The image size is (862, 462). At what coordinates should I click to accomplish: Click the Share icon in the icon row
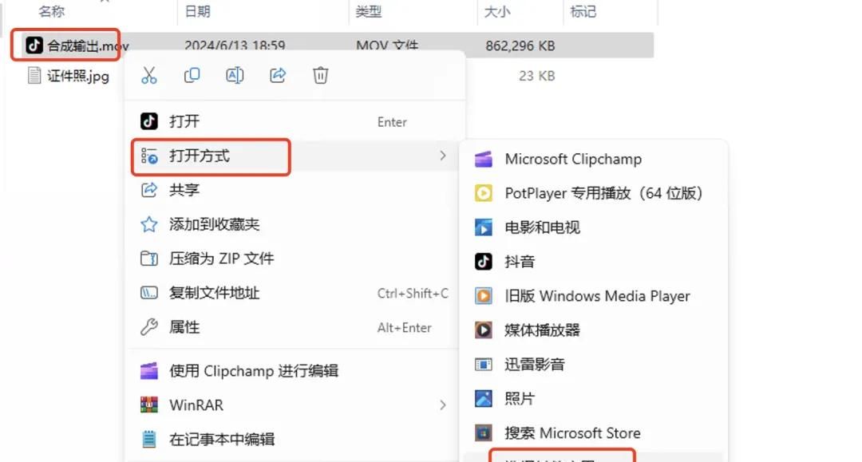click(278, 75)
